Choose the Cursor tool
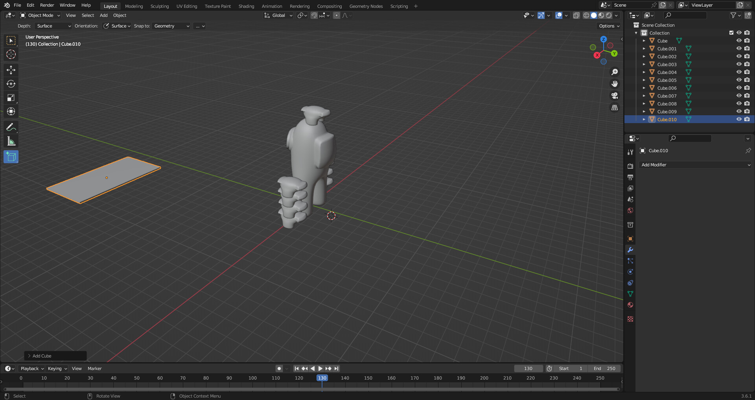The image size is (755, 400). [11, 54]
